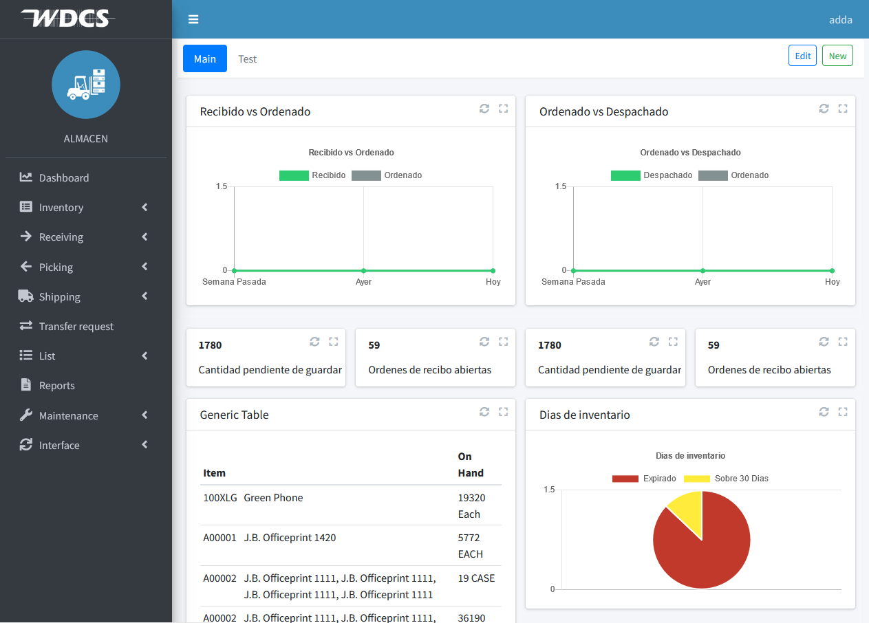Maximize the Dias de inventario panel
The height and width of the screenshot is (623, 869).
(x=842, y=412)
